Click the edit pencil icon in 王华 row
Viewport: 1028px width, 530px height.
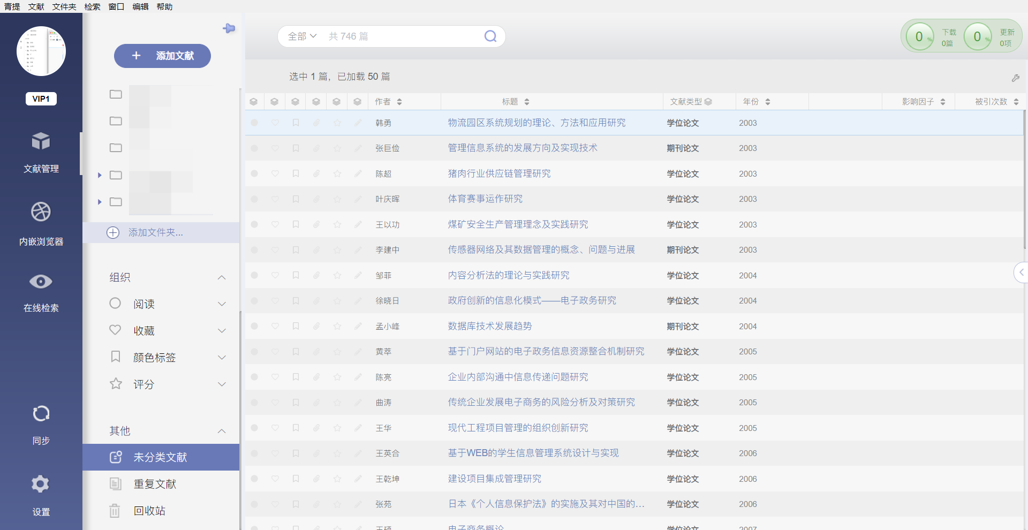click(358, 428)
